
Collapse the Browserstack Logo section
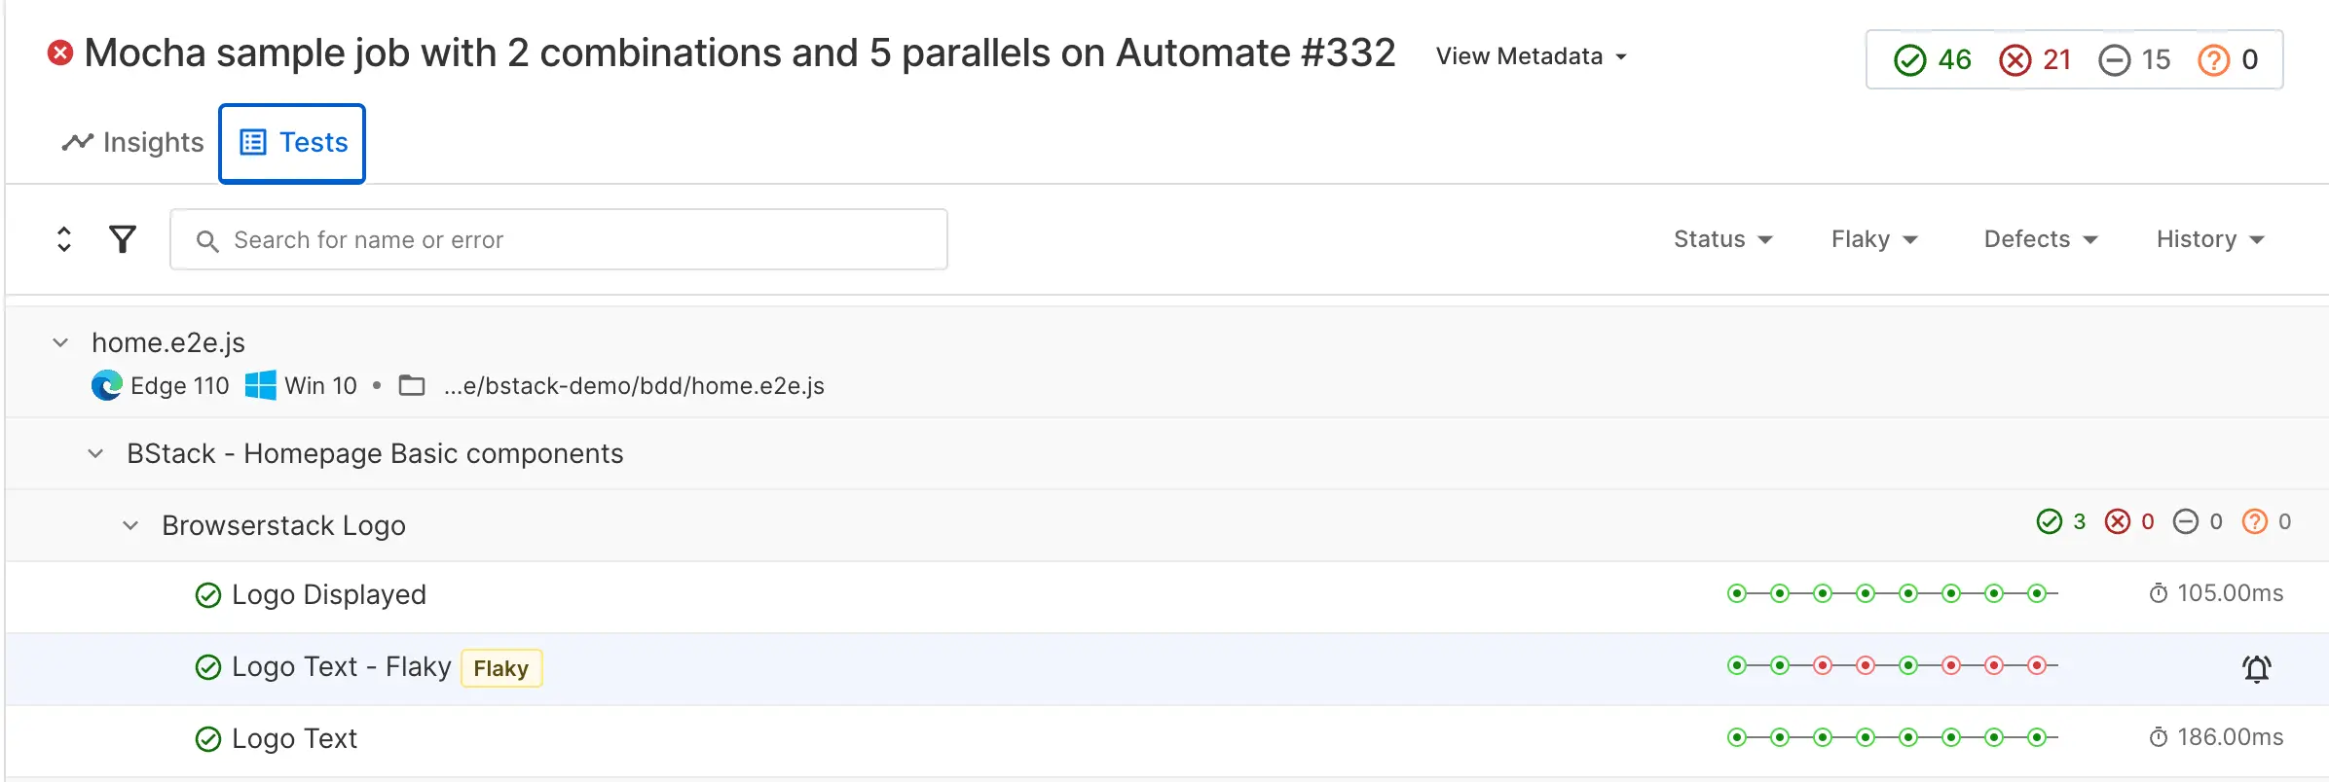130,525
